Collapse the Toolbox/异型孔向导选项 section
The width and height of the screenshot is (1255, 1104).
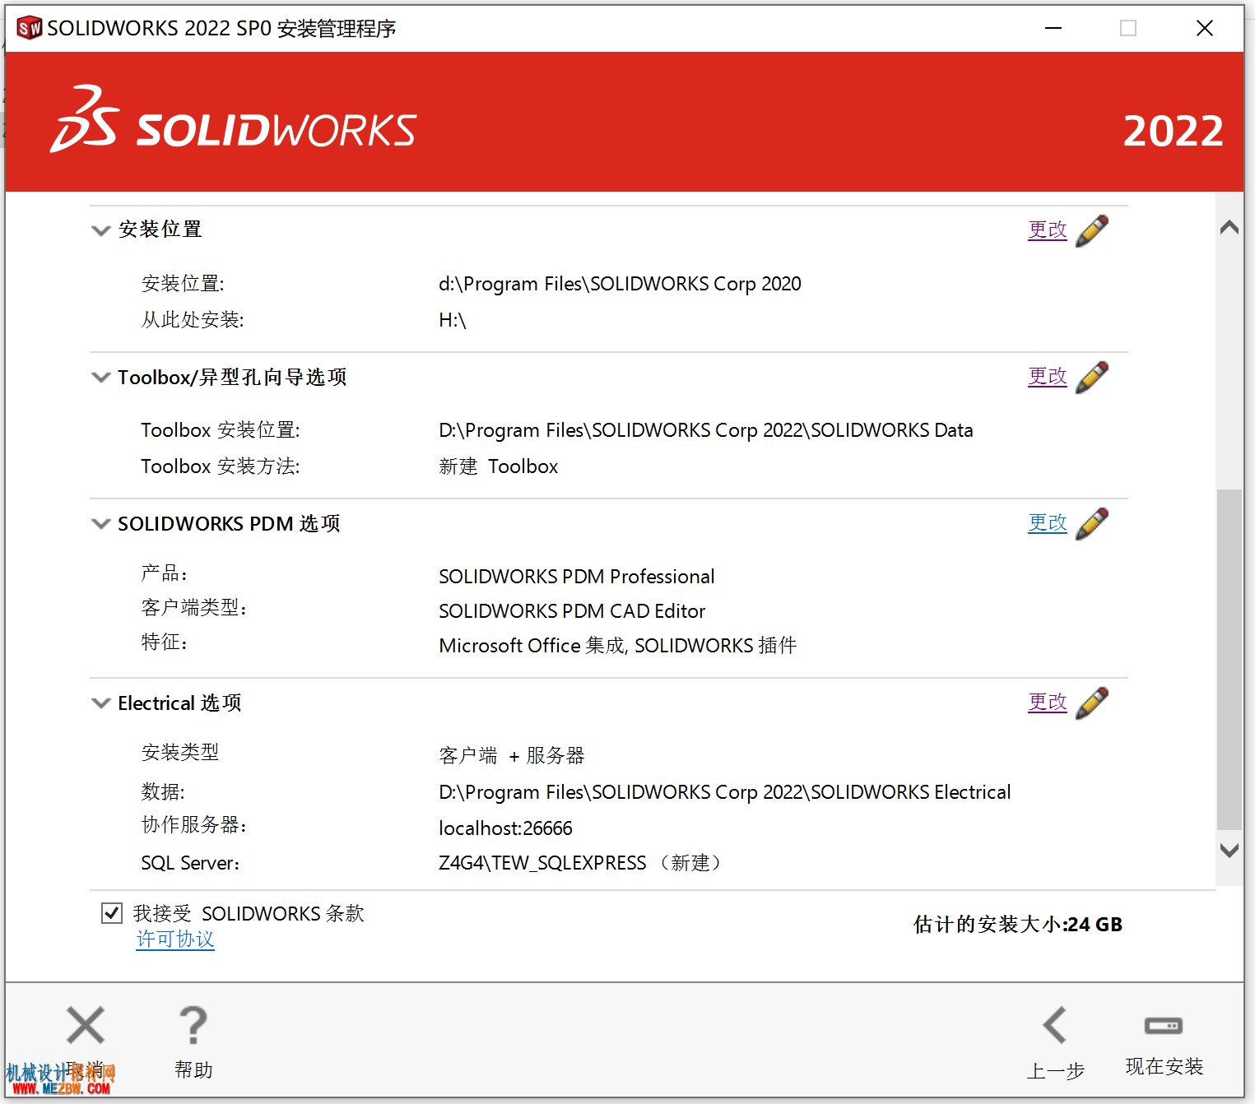click(x=100, y=378)
